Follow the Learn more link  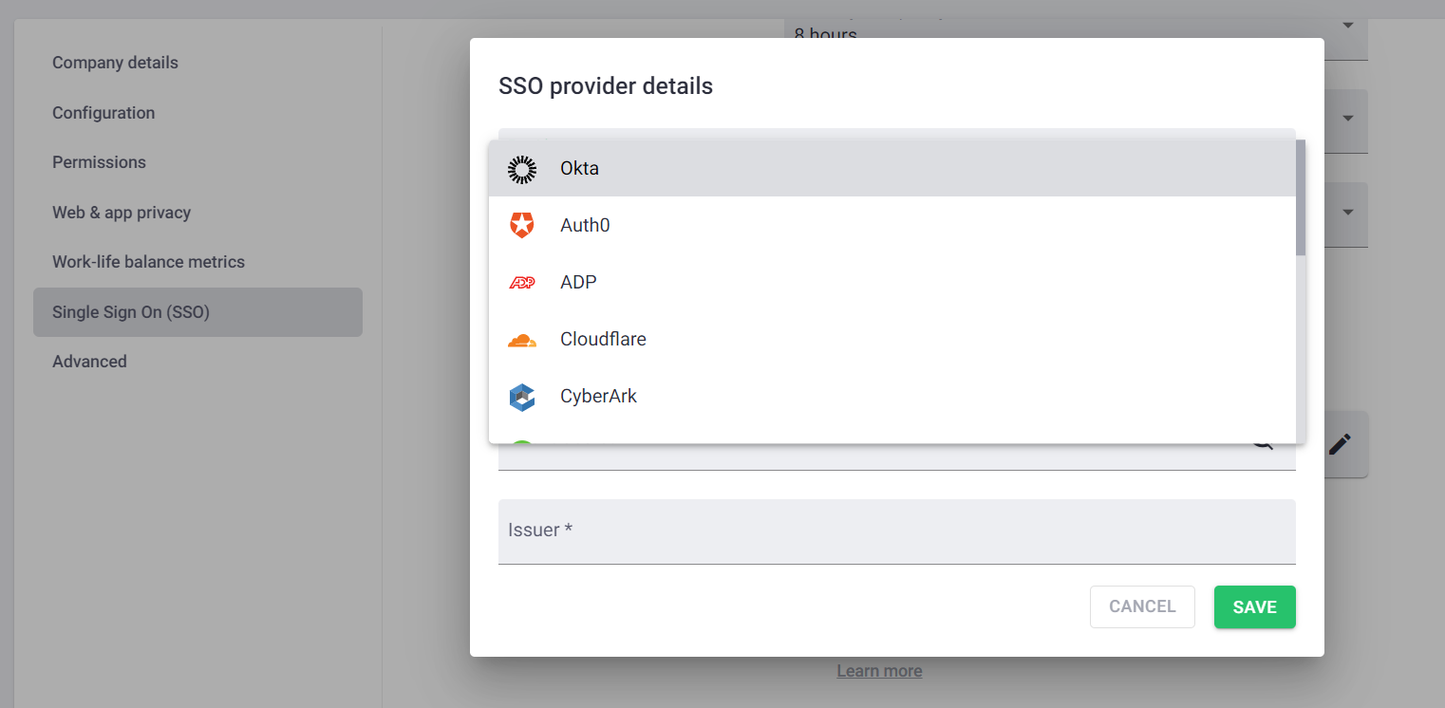tap(879, 671)
